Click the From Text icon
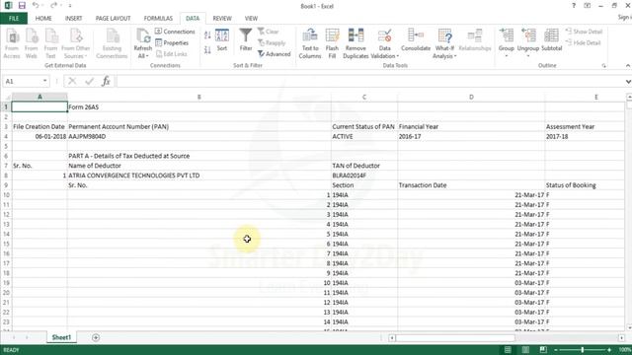The height and width of the screenshot is (355, 632). coord(50,43)
